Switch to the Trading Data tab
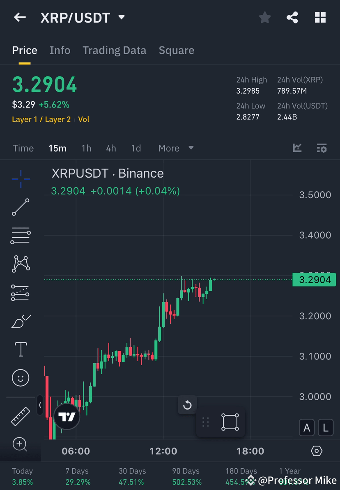The width and height of the screenshot is (340, 490). coord(114,50)
